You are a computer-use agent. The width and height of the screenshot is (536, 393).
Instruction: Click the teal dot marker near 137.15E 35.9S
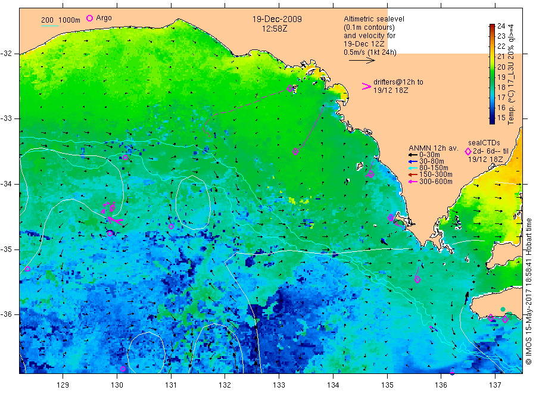[503, 309]
